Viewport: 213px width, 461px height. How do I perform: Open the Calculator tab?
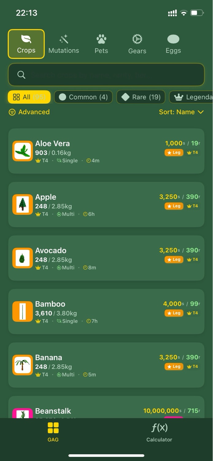click(159, 432)
